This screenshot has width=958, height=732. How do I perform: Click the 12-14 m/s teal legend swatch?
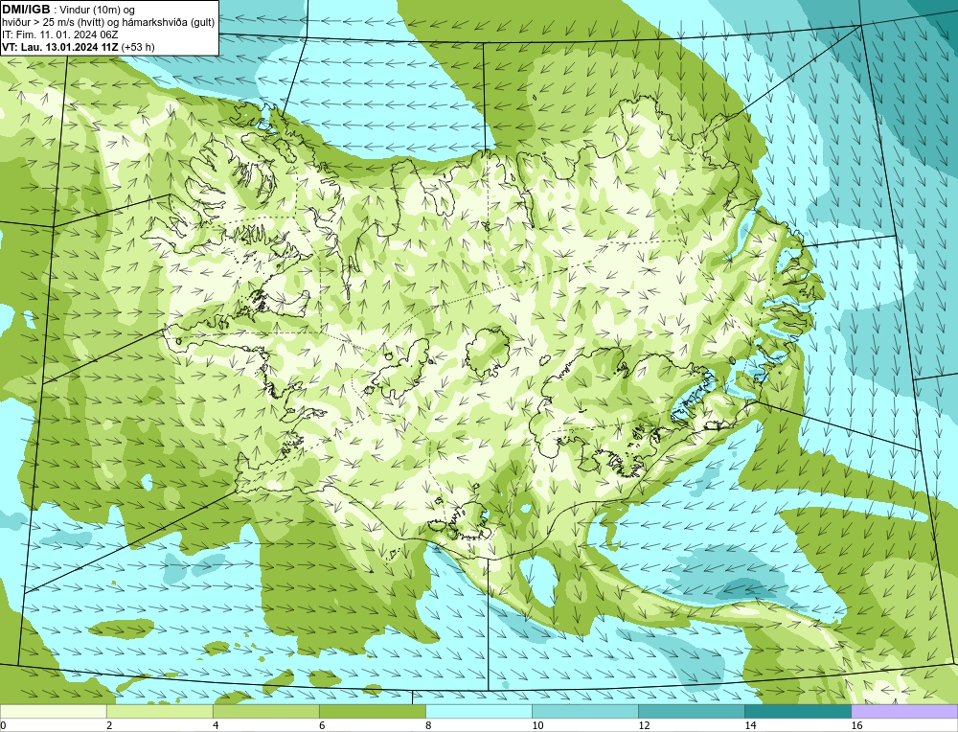click(x=691, y=711)
